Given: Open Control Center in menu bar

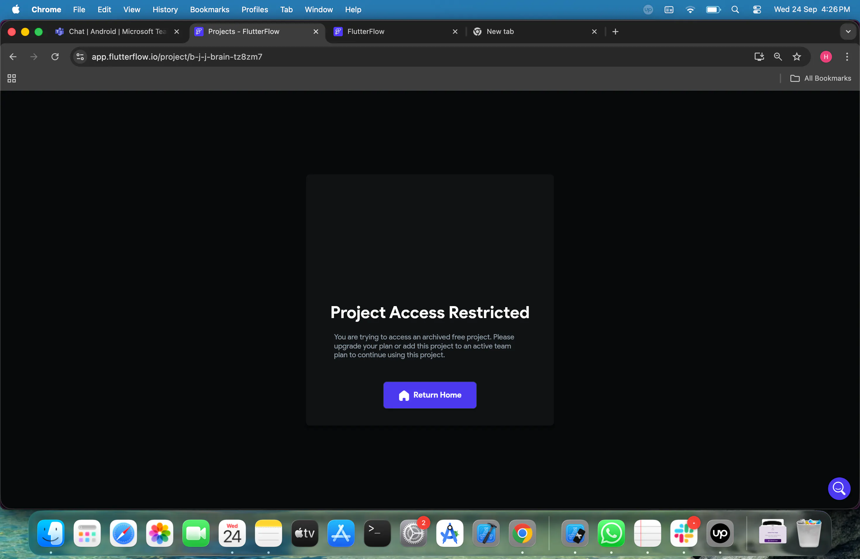Looking at the screenshot, I should pos(757,9).
